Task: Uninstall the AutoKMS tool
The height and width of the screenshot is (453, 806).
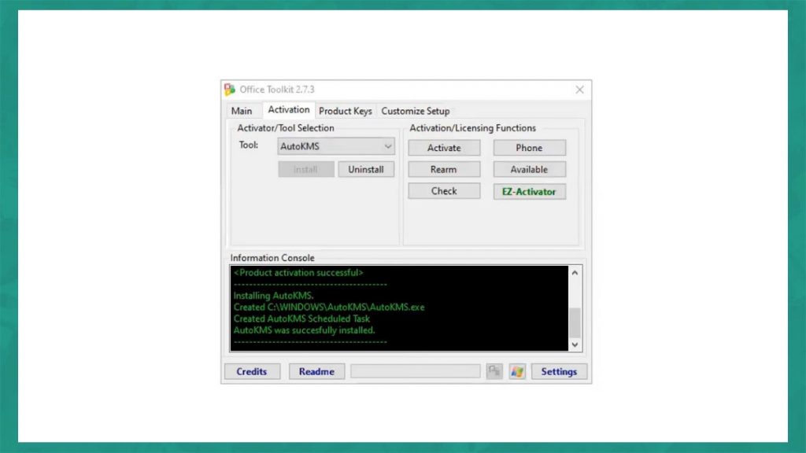Action: 366,168
